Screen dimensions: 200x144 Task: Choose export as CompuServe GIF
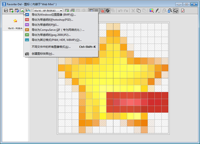(x=61, y=30)
